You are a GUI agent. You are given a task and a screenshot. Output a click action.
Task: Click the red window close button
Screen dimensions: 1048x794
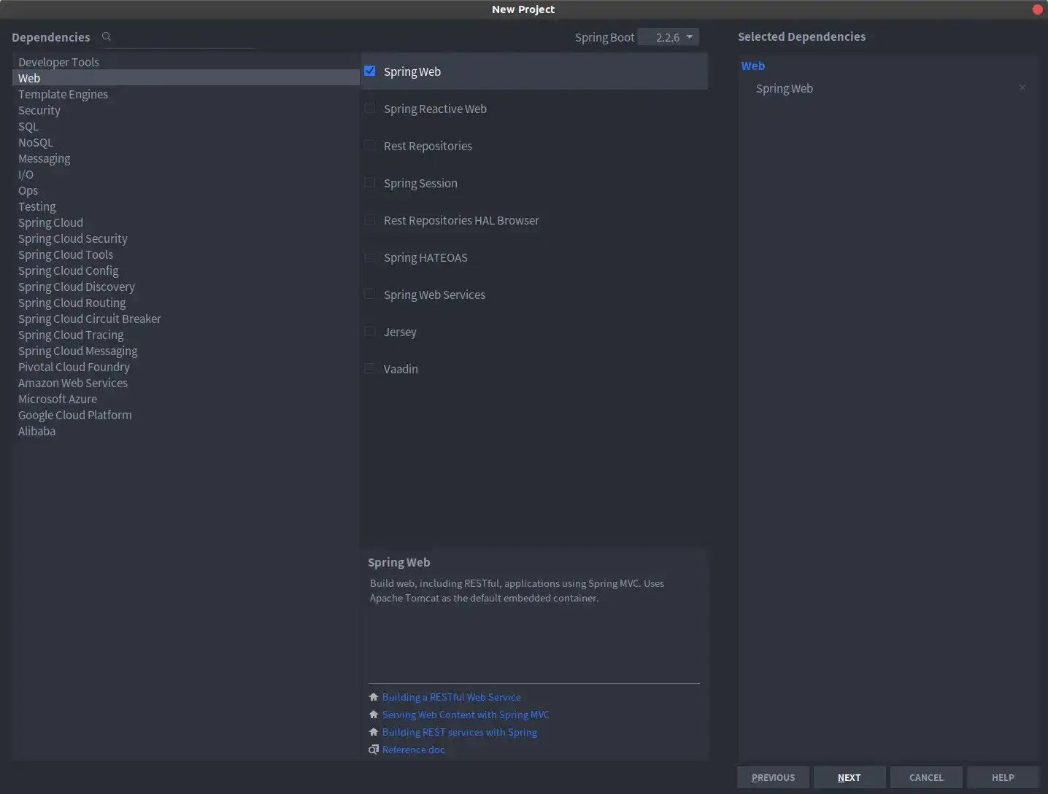pyautogui.click(x=1037, y=9)
